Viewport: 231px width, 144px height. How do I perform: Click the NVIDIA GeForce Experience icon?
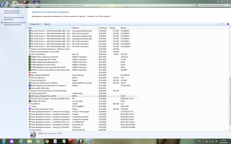30,57
